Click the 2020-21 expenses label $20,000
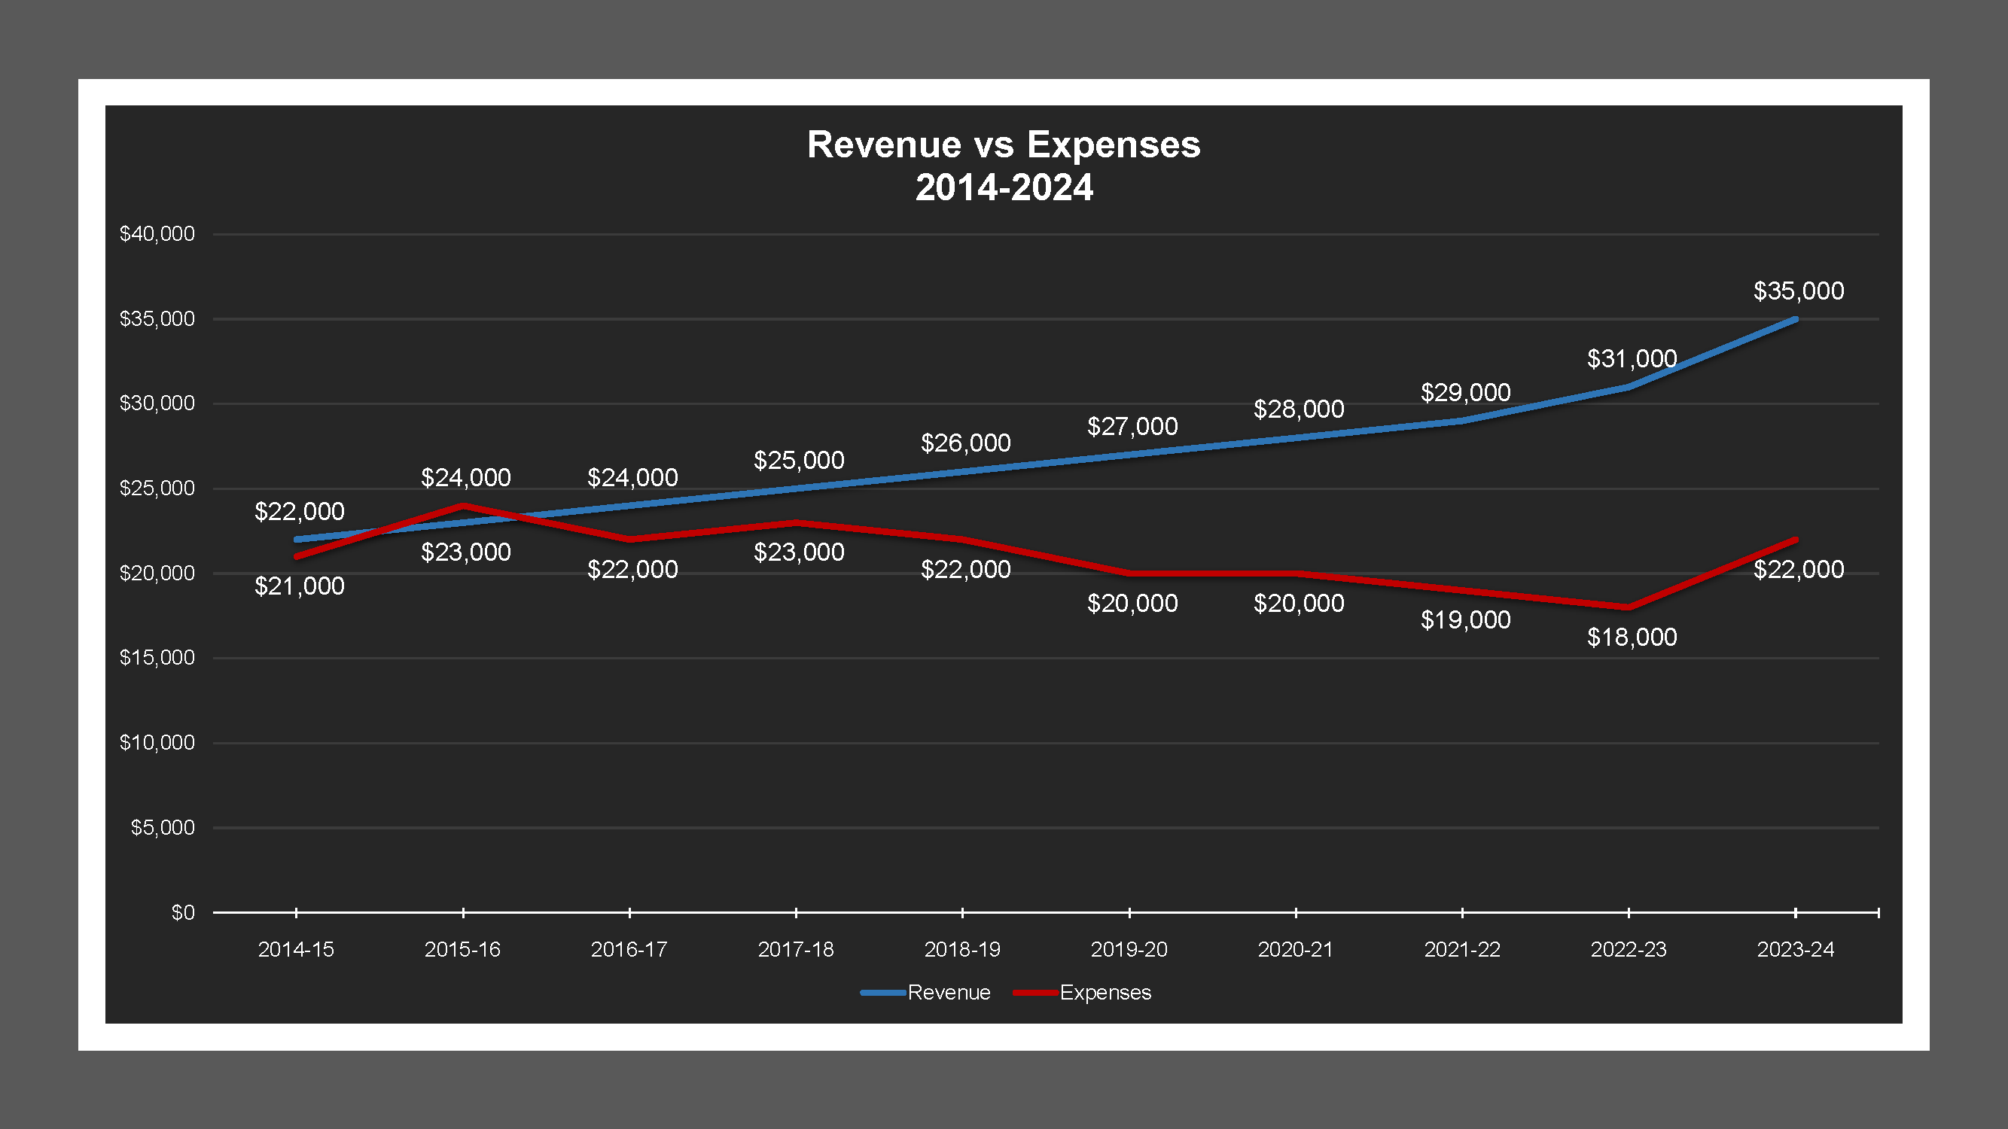Viewport: 2008px width, 1129px height. click(1299, 604)
